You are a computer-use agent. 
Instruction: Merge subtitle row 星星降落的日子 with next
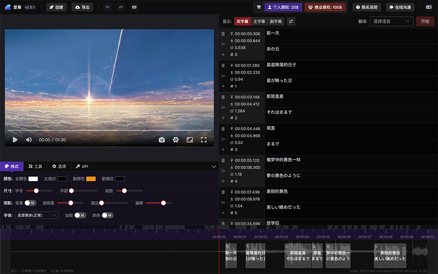(x=223, y=76)
